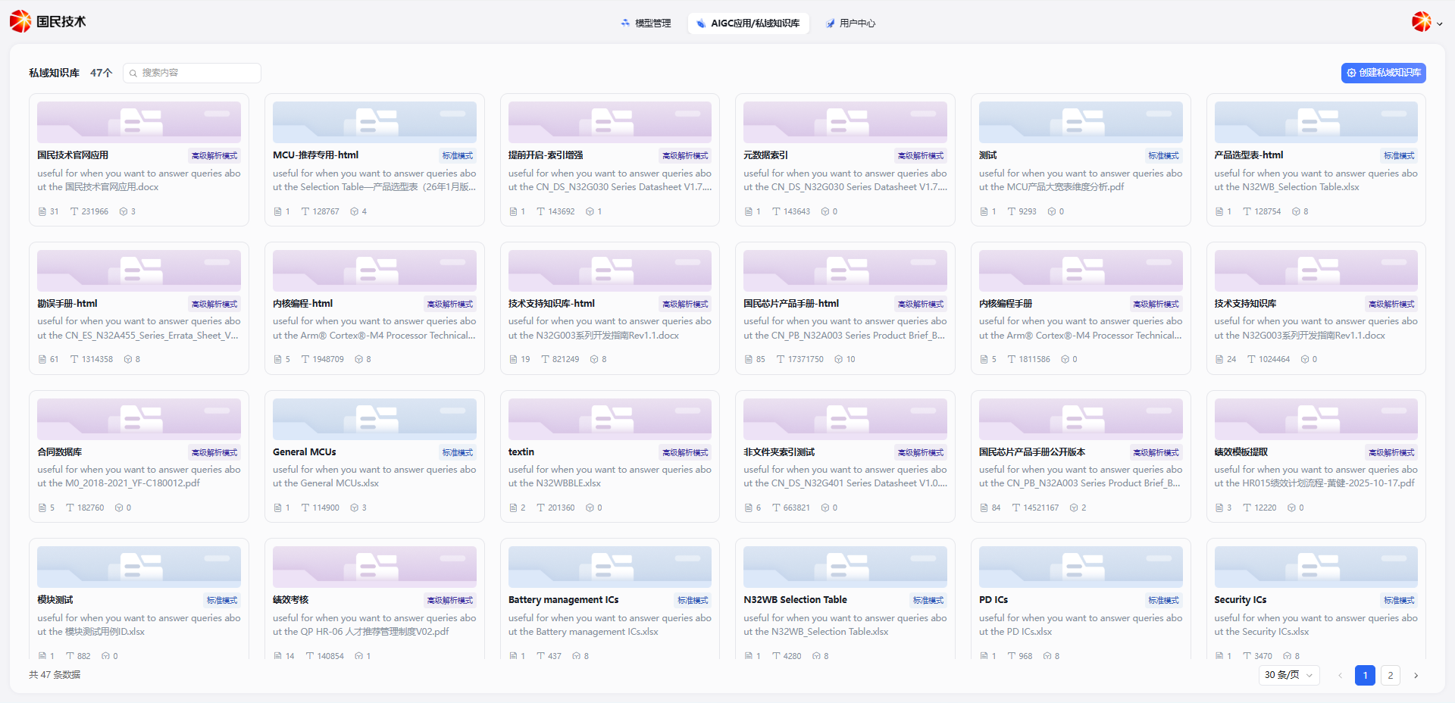Click character count icon on 国民芯片产品手册公开版本 card

[1016, 508]
